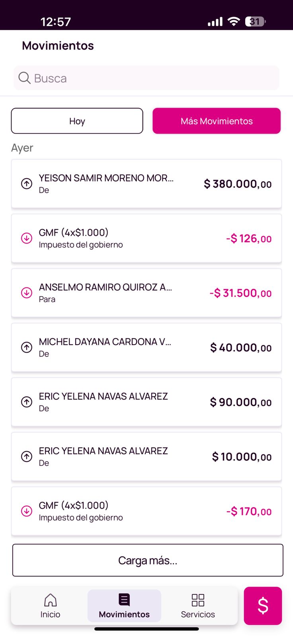Open the $380.000 Yeison Samir Moreno transaction
293x636 pixels.
(x=146, y=184)
